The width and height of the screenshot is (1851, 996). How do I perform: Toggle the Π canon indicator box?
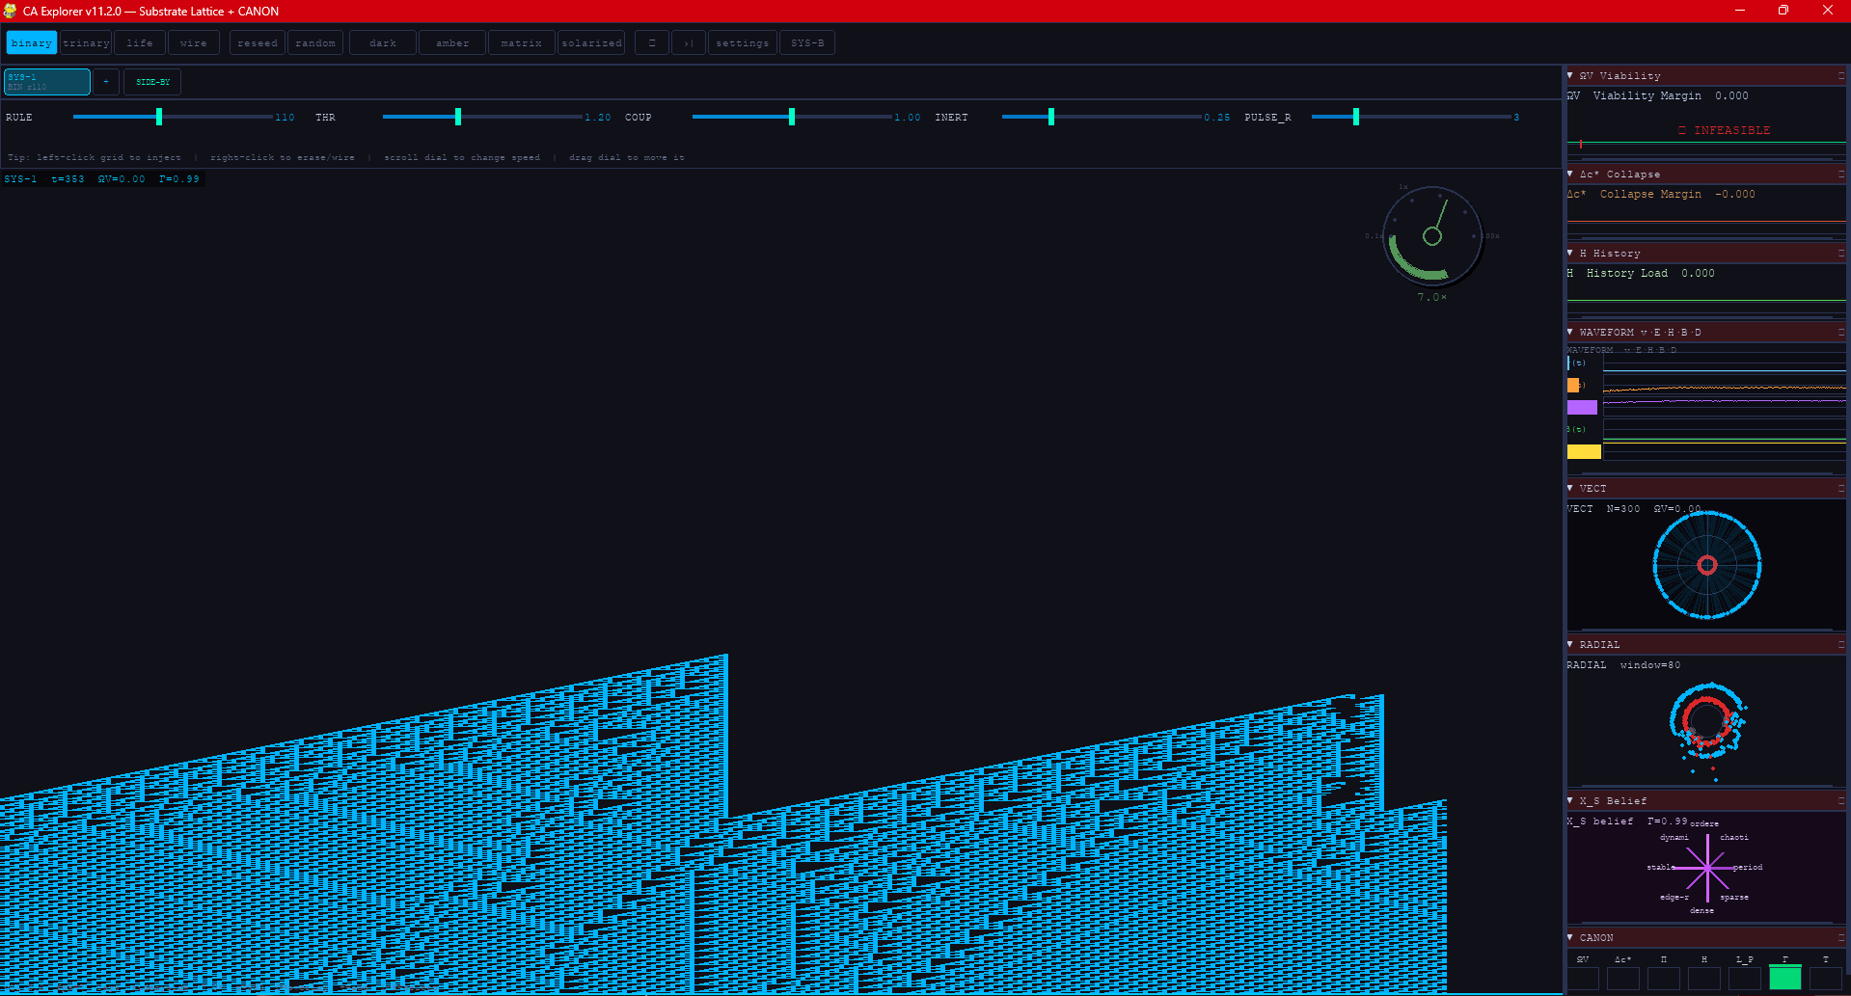point(1664,978)
